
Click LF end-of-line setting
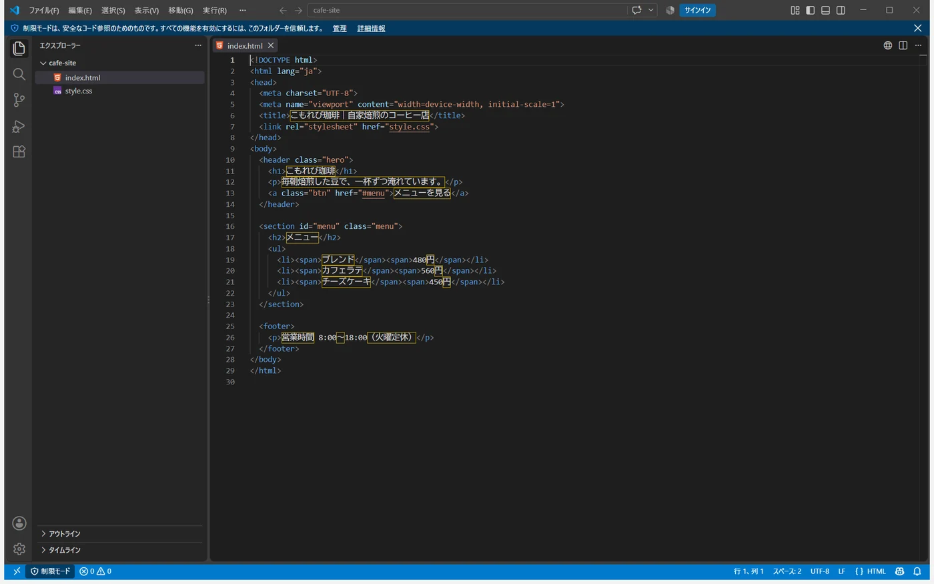(x=841, y=571)
